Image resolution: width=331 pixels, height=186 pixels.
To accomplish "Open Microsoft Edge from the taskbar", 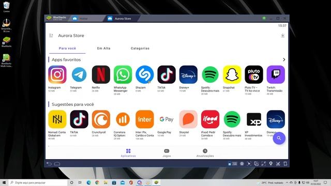I will tap(88, 182).
